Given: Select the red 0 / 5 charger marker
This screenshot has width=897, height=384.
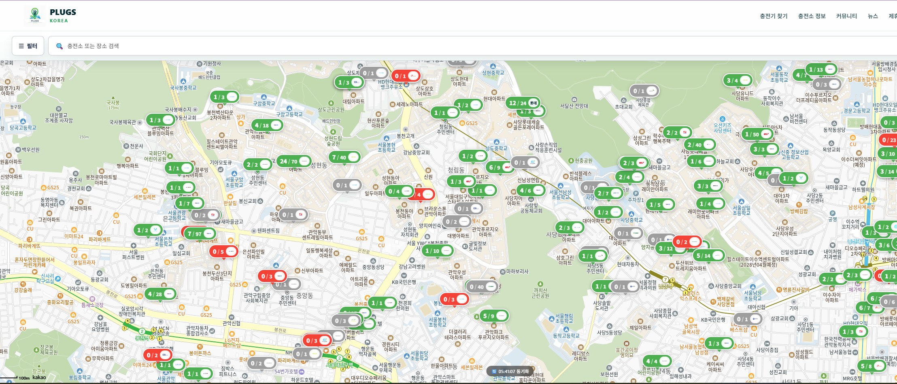Looking at the screenshot, I should 223,251.
